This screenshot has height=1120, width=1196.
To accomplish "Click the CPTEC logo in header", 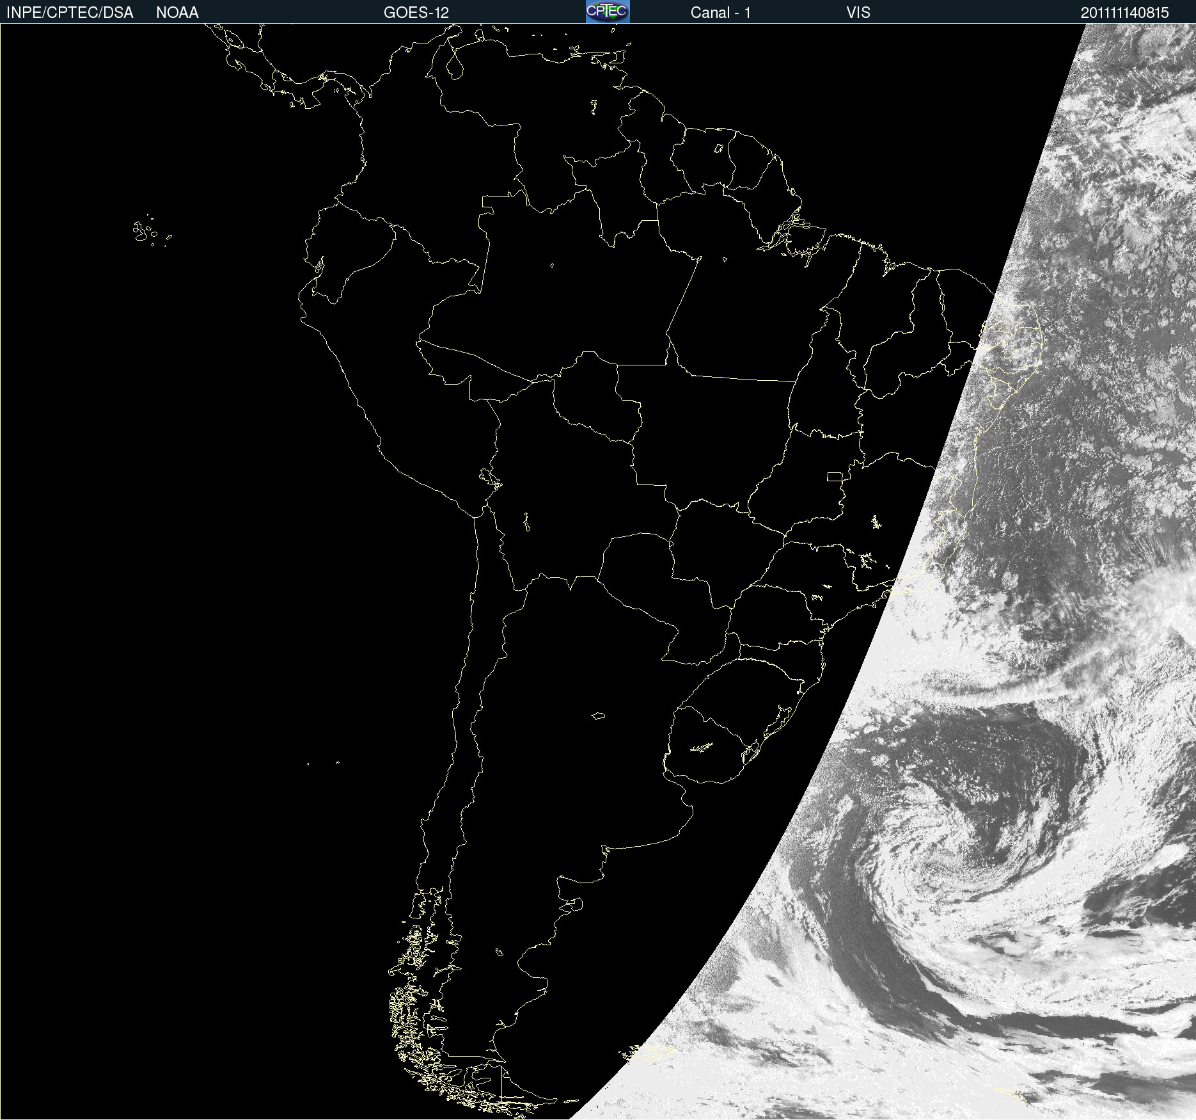I will [x=608, y=12].
